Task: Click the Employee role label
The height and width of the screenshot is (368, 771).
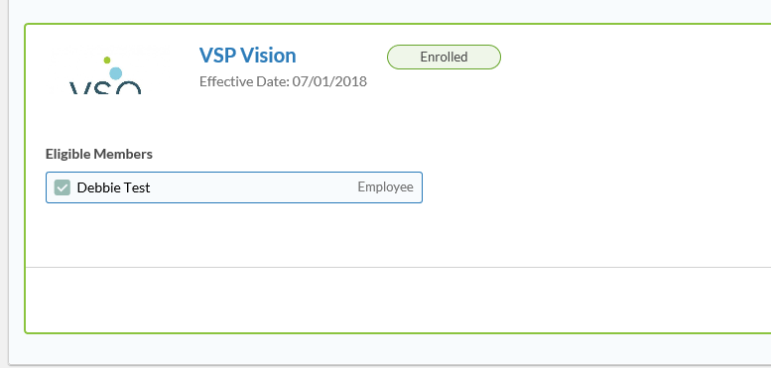Action: click(385, 187)
